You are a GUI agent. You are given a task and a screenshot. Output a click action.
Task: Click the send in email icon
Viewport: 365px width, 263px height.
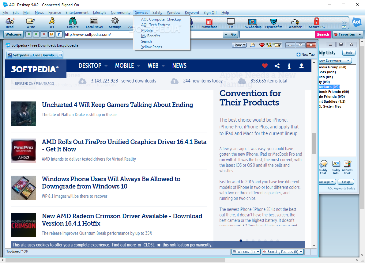click(x=277, y=45)
